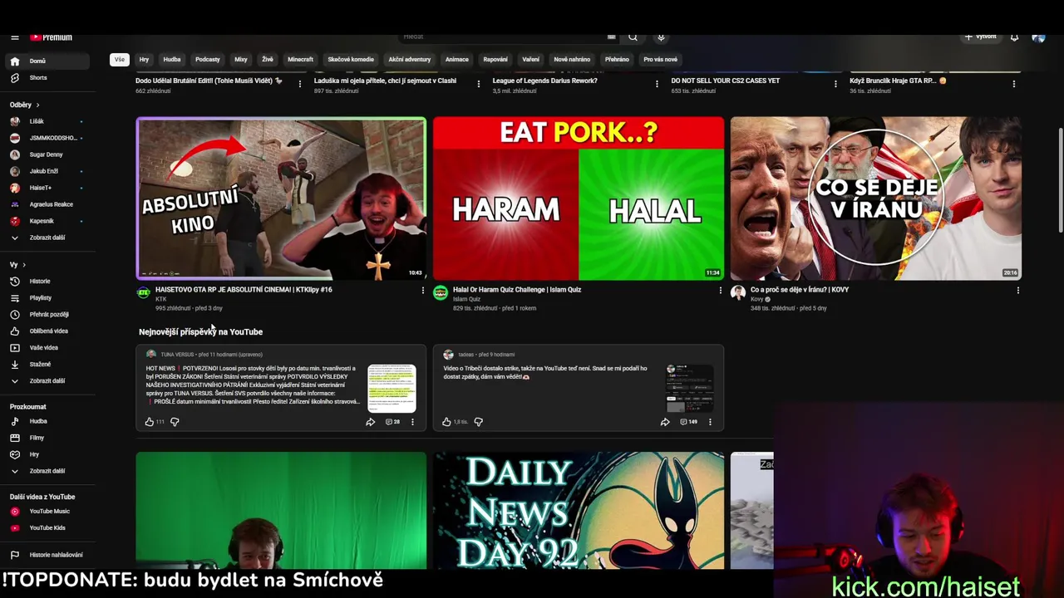Open Halal Or Haram Quiz thumbnail
This screenshot has height=598, width=1064.
coord(579,199)
